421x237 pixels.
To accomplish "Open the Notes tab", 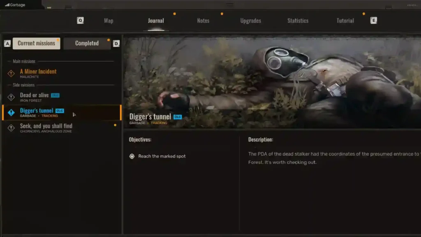I will click(x=203, y=21).
